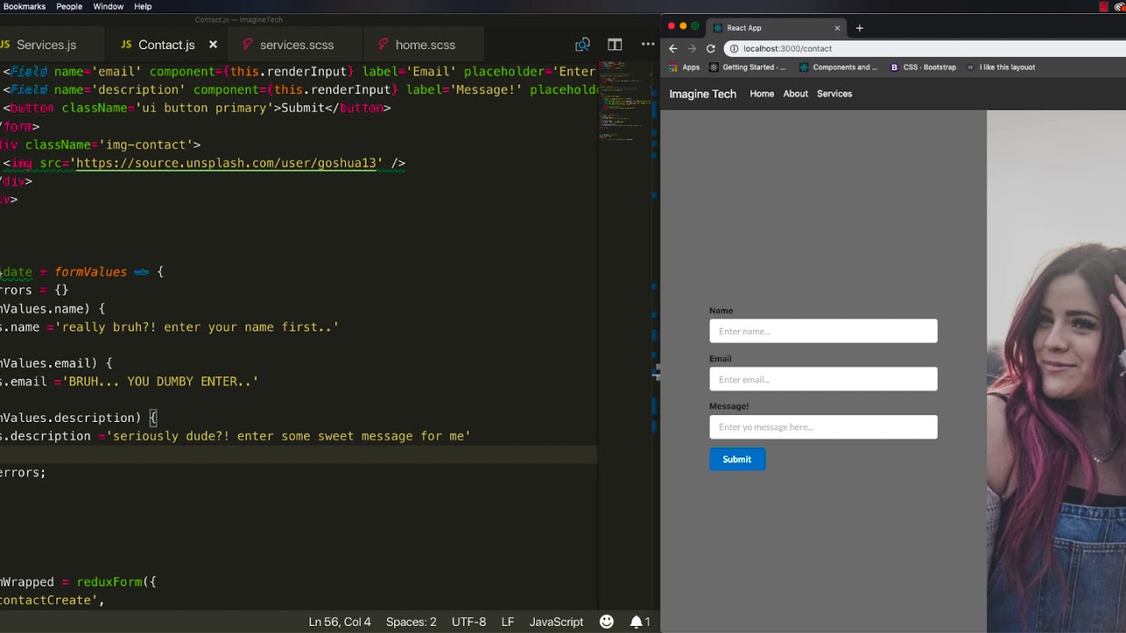Navigate to Home in the navbar
The height and width of the screenshot is (633, 1126).
762,94
